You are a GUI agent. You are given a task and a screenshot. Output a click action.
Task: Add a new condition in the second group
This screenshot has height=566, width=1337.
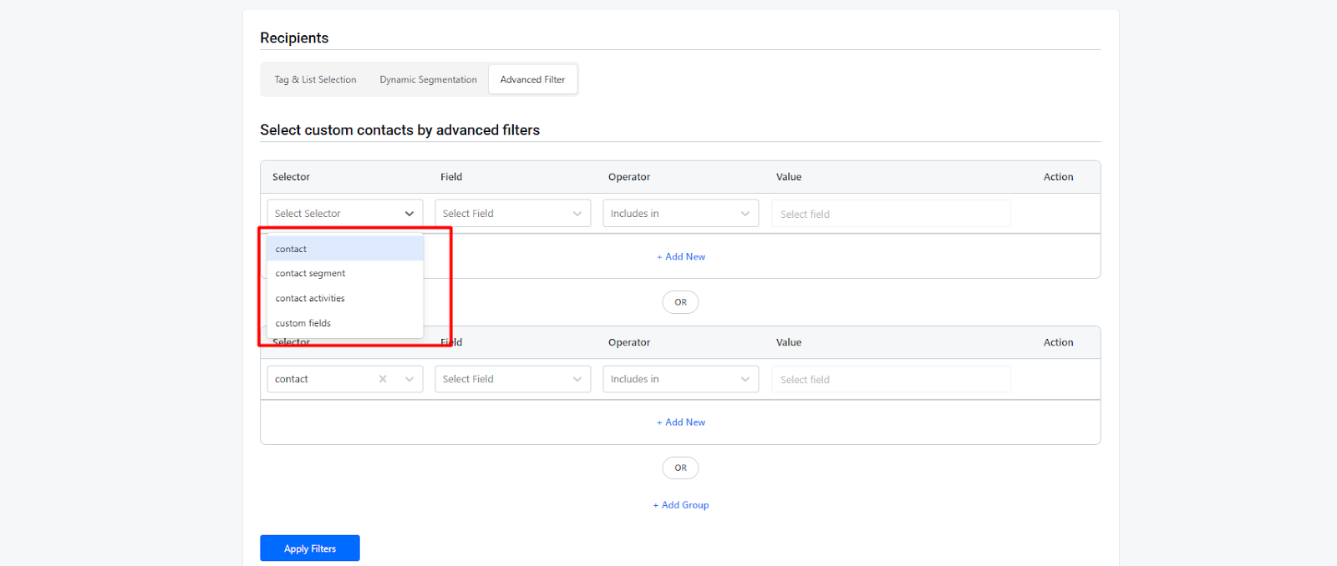click(681, 422)
